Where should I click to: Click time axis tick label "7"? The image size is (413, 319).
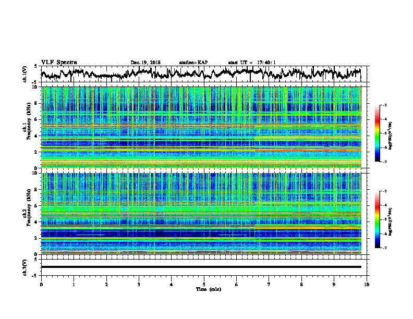[x=269, y=285]
